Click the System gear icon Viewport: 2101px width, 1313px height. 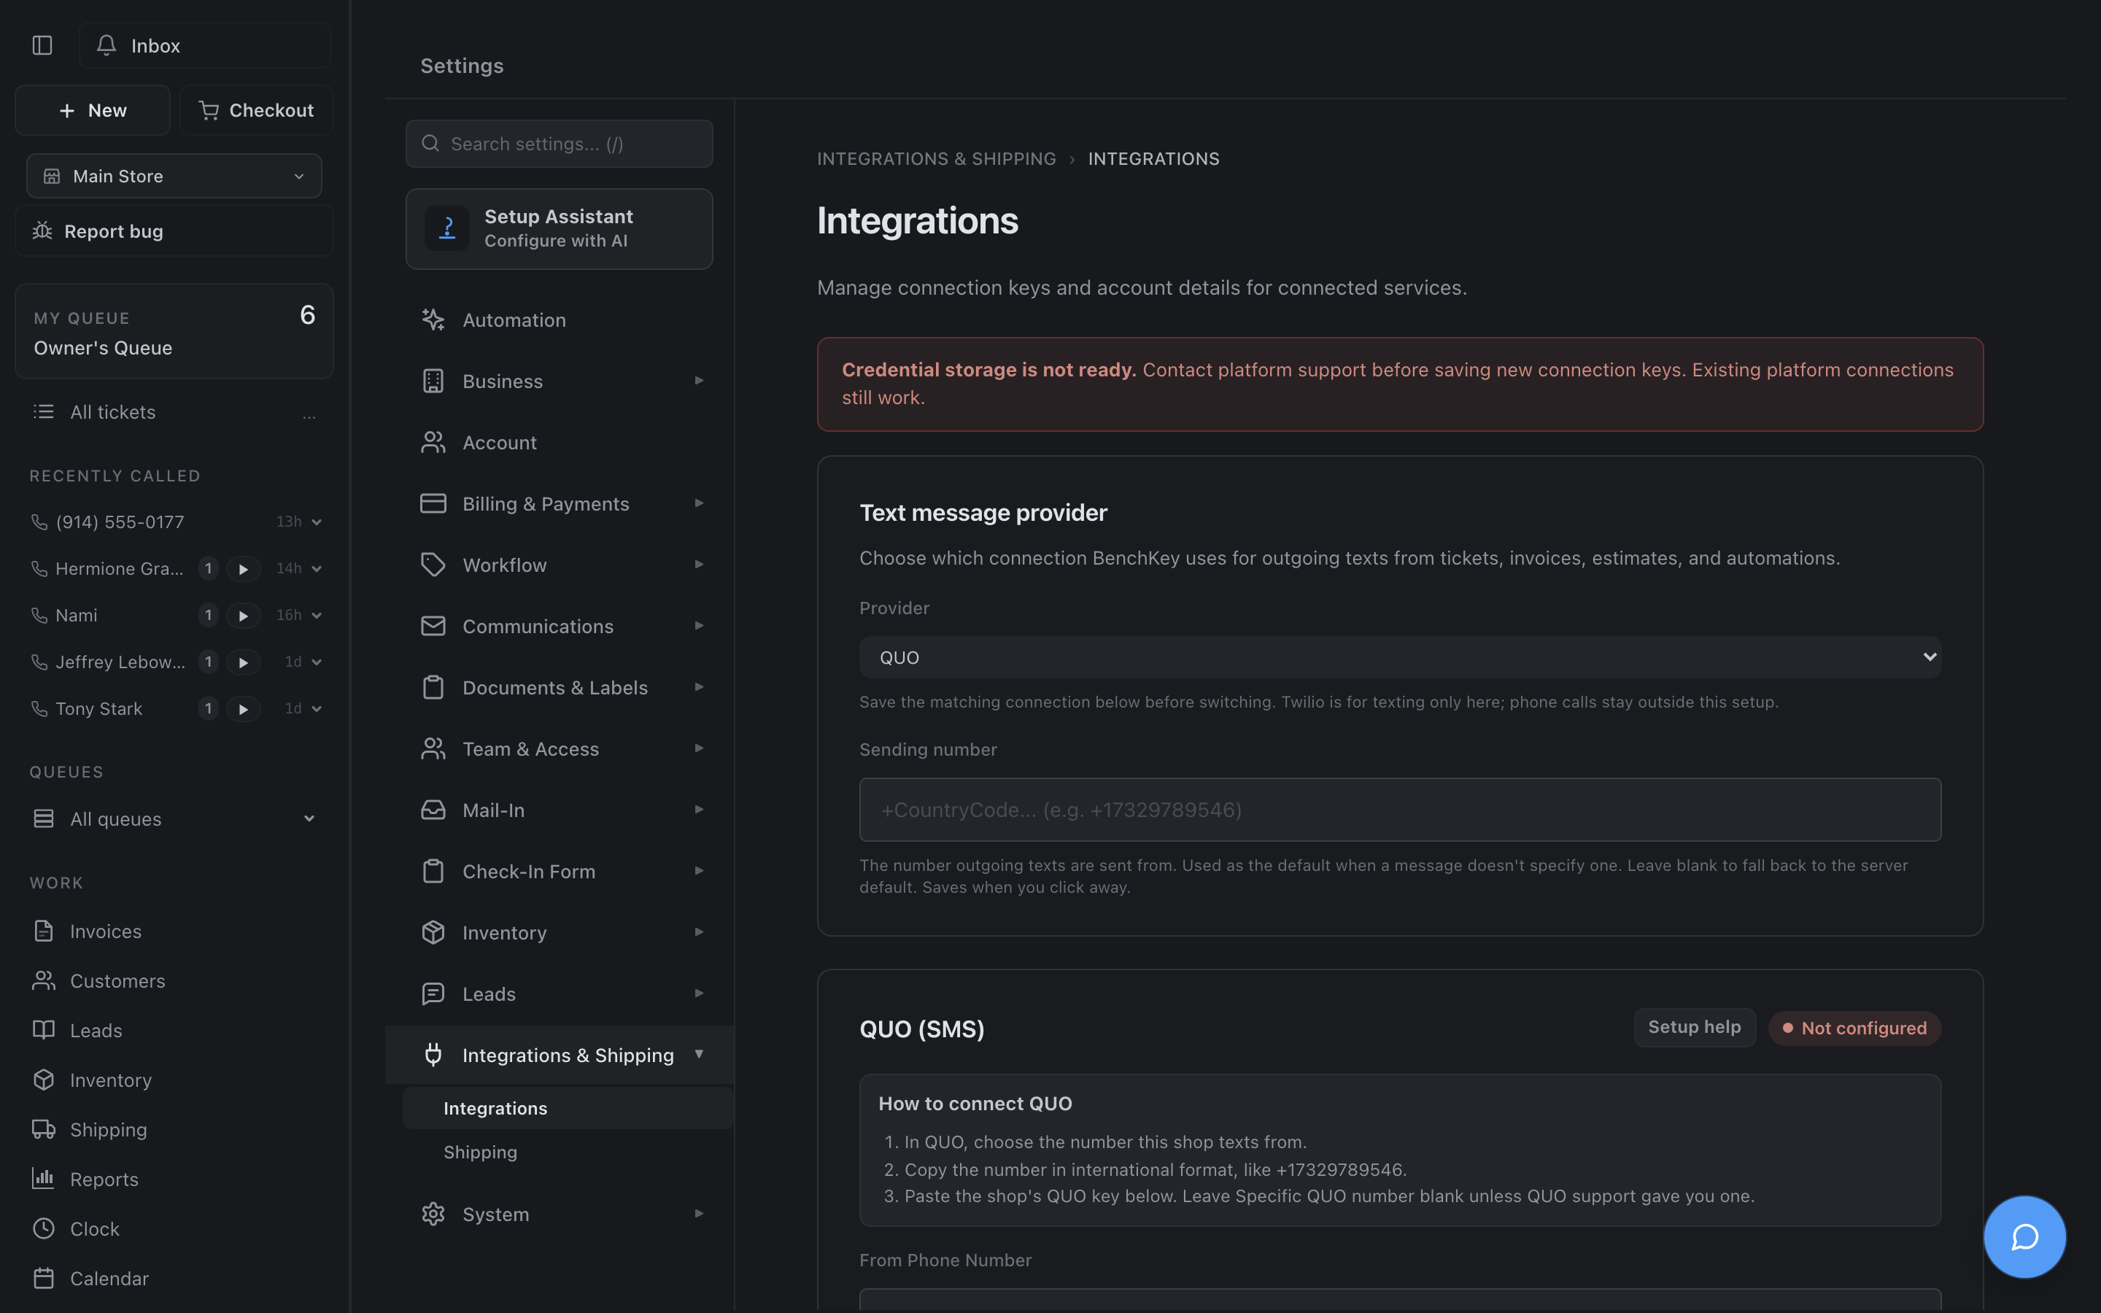coord(433,1214)
